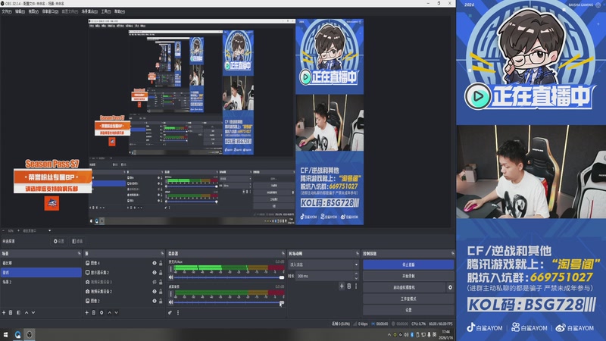
Task: Decrease transition duration with down arrow
Action: click(x=356, y=278)
